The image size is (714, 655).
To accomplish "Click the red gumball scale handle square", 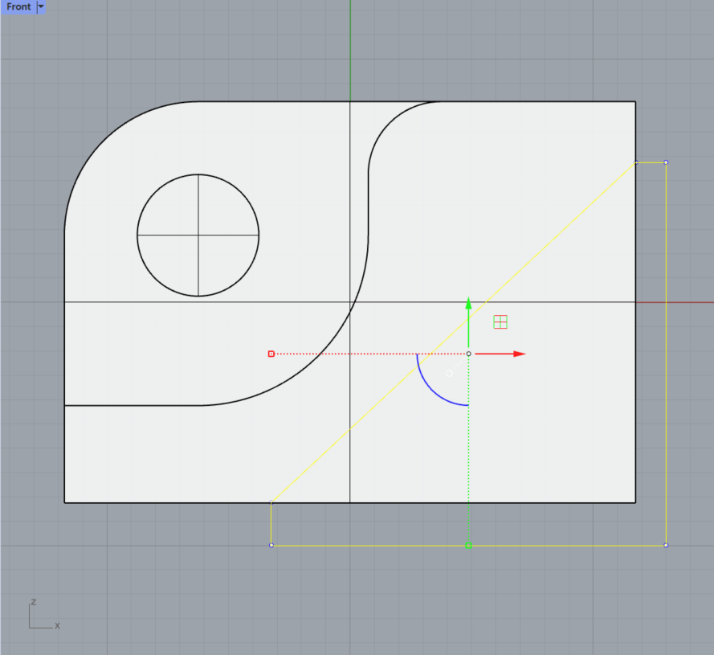I will coord(271,354).
